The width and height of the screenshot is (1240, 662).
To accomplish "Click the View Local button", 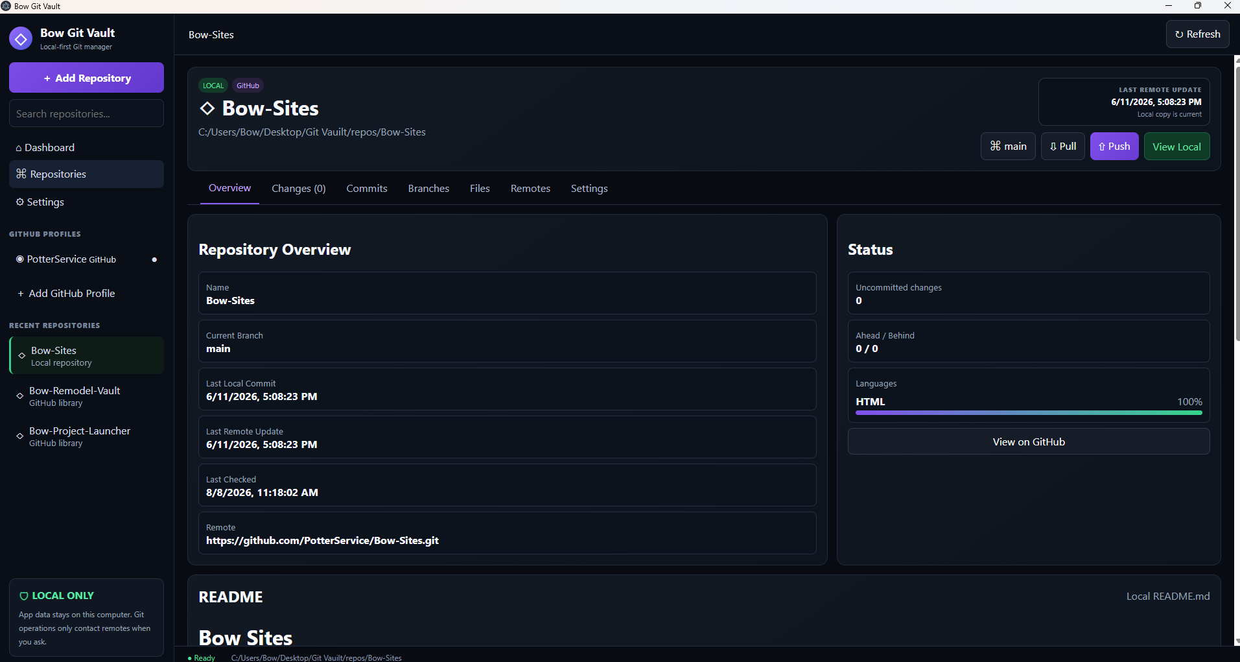I will (x=1176, y=147).
